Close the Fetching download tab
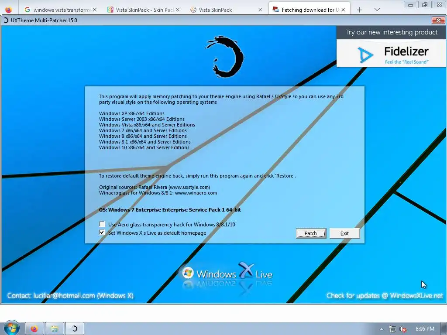The height and width of the screenshot is (335, 447). (x=343, y=10)
